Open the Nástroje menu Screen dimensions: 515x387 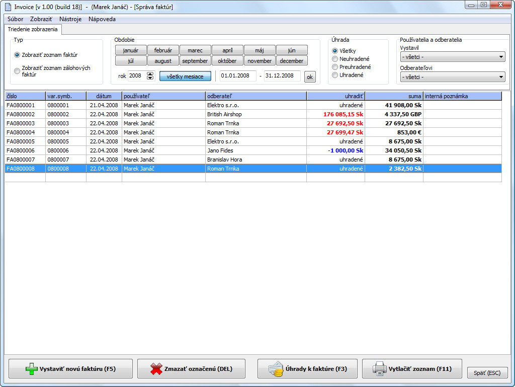coord(70,19)
